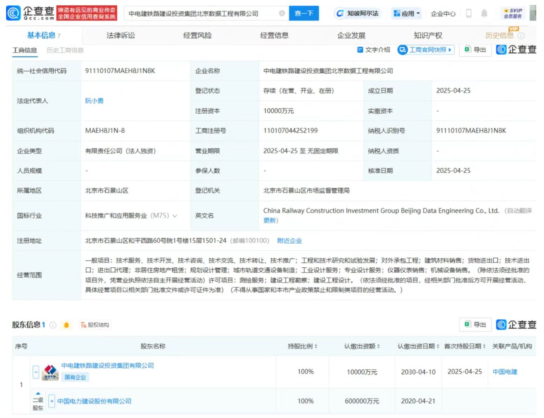The width and height of the screenshot is (544, 418).
Task: Click the SVIP 会员服务 badge
Action: (x=513, y=13)
